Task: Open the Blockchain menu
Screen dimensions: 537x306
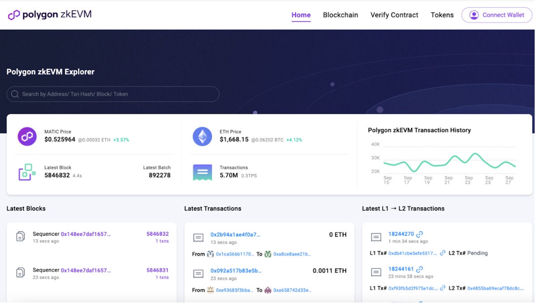Action: click(x=341, y=15)
